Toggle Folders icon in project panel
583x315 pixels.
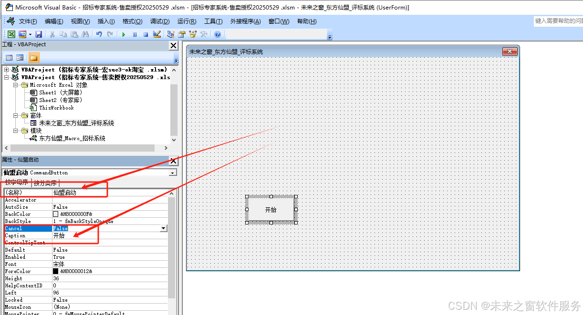point(33,58)
